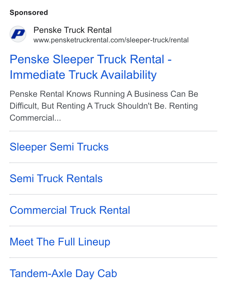Click the truncated Commercial... description text
The width and height of the screenshot is (227, 289).
click(35, 118)
